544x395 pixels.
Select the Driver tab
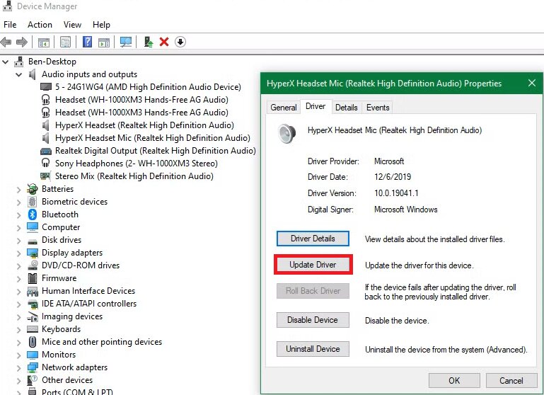pyautogui.click(x=316, y=107)
